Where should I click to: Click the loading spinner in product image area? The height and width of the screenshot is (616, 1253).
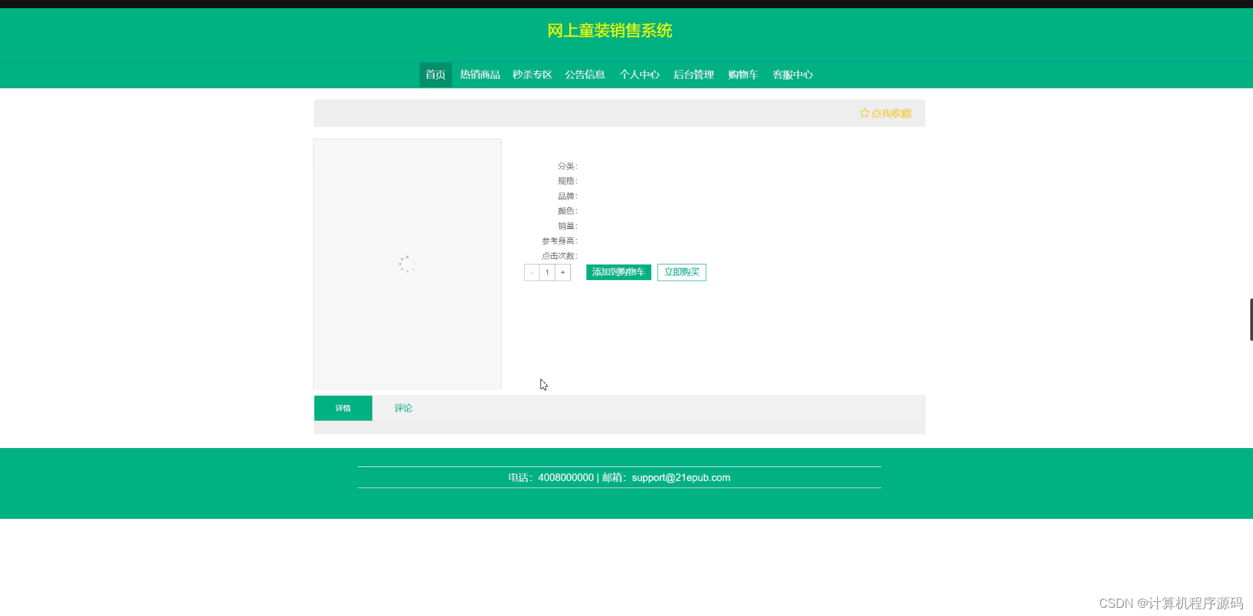tap(406, 264)
